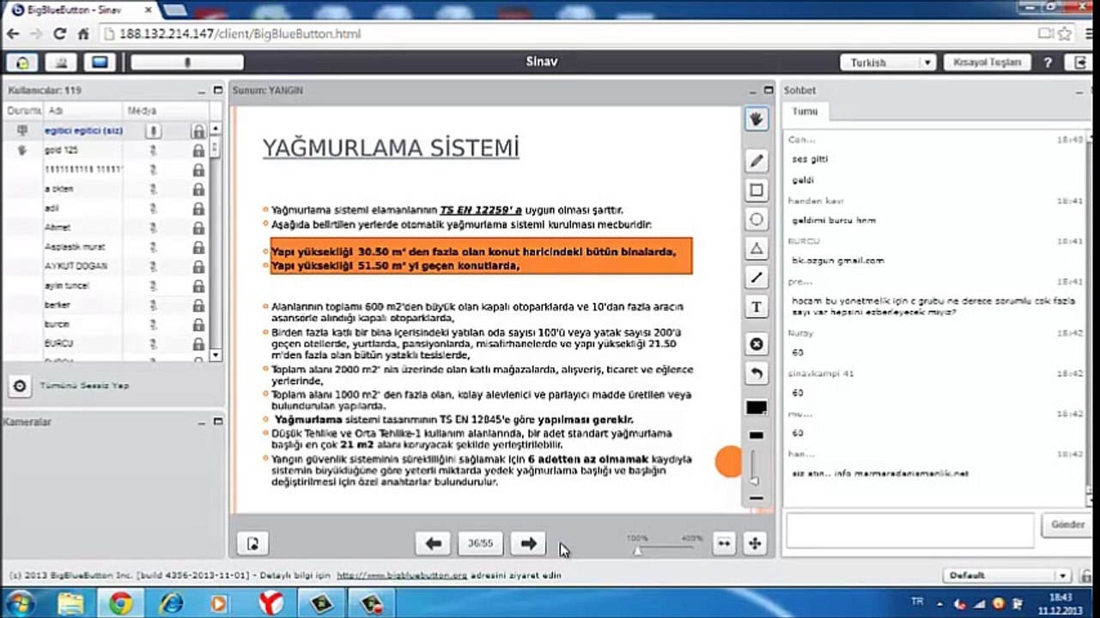This screenshot has height=618, width=1100.
Task: Select the line drawing tool
Action: click(x=757, y=277)
